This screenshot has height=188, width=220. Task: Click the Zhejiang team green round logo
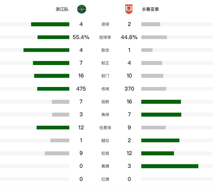point(82,9)
